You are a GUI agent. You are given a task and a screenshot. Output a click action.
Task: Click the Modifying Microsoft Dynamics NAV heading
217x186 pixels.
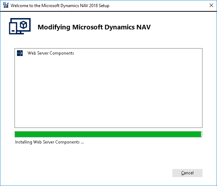point(94,27)
